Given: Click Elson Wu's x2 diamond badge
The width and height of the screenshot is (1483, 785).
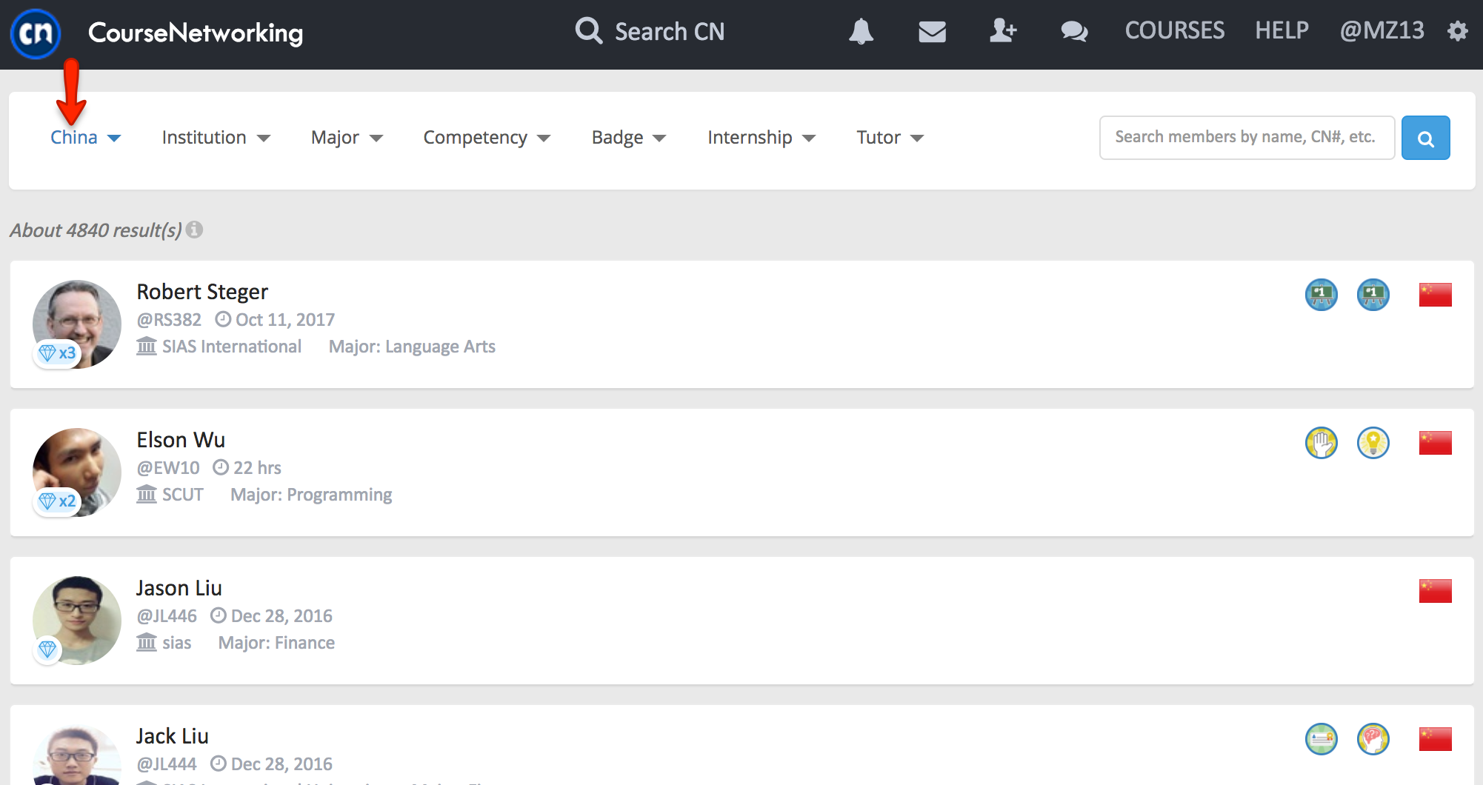Looking at the screenshot, I should (x=57, y=501).
